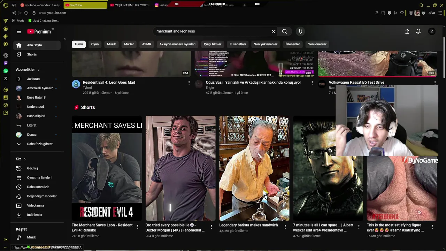Open ChatGPT in the Opera sidebar
The image size is (446, 251).
6,55
